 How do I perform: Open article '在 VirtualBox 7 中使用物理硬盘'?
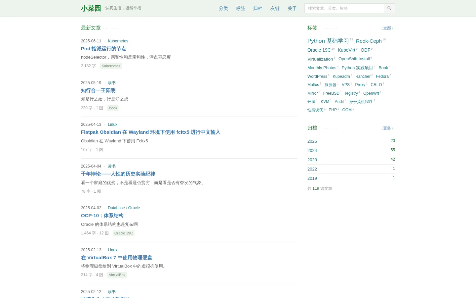click(117, 258)
